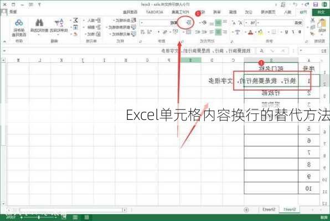Add a new sheet with the plus icon
The width and height of the screenshot is (330, 221).
point(246,209)
